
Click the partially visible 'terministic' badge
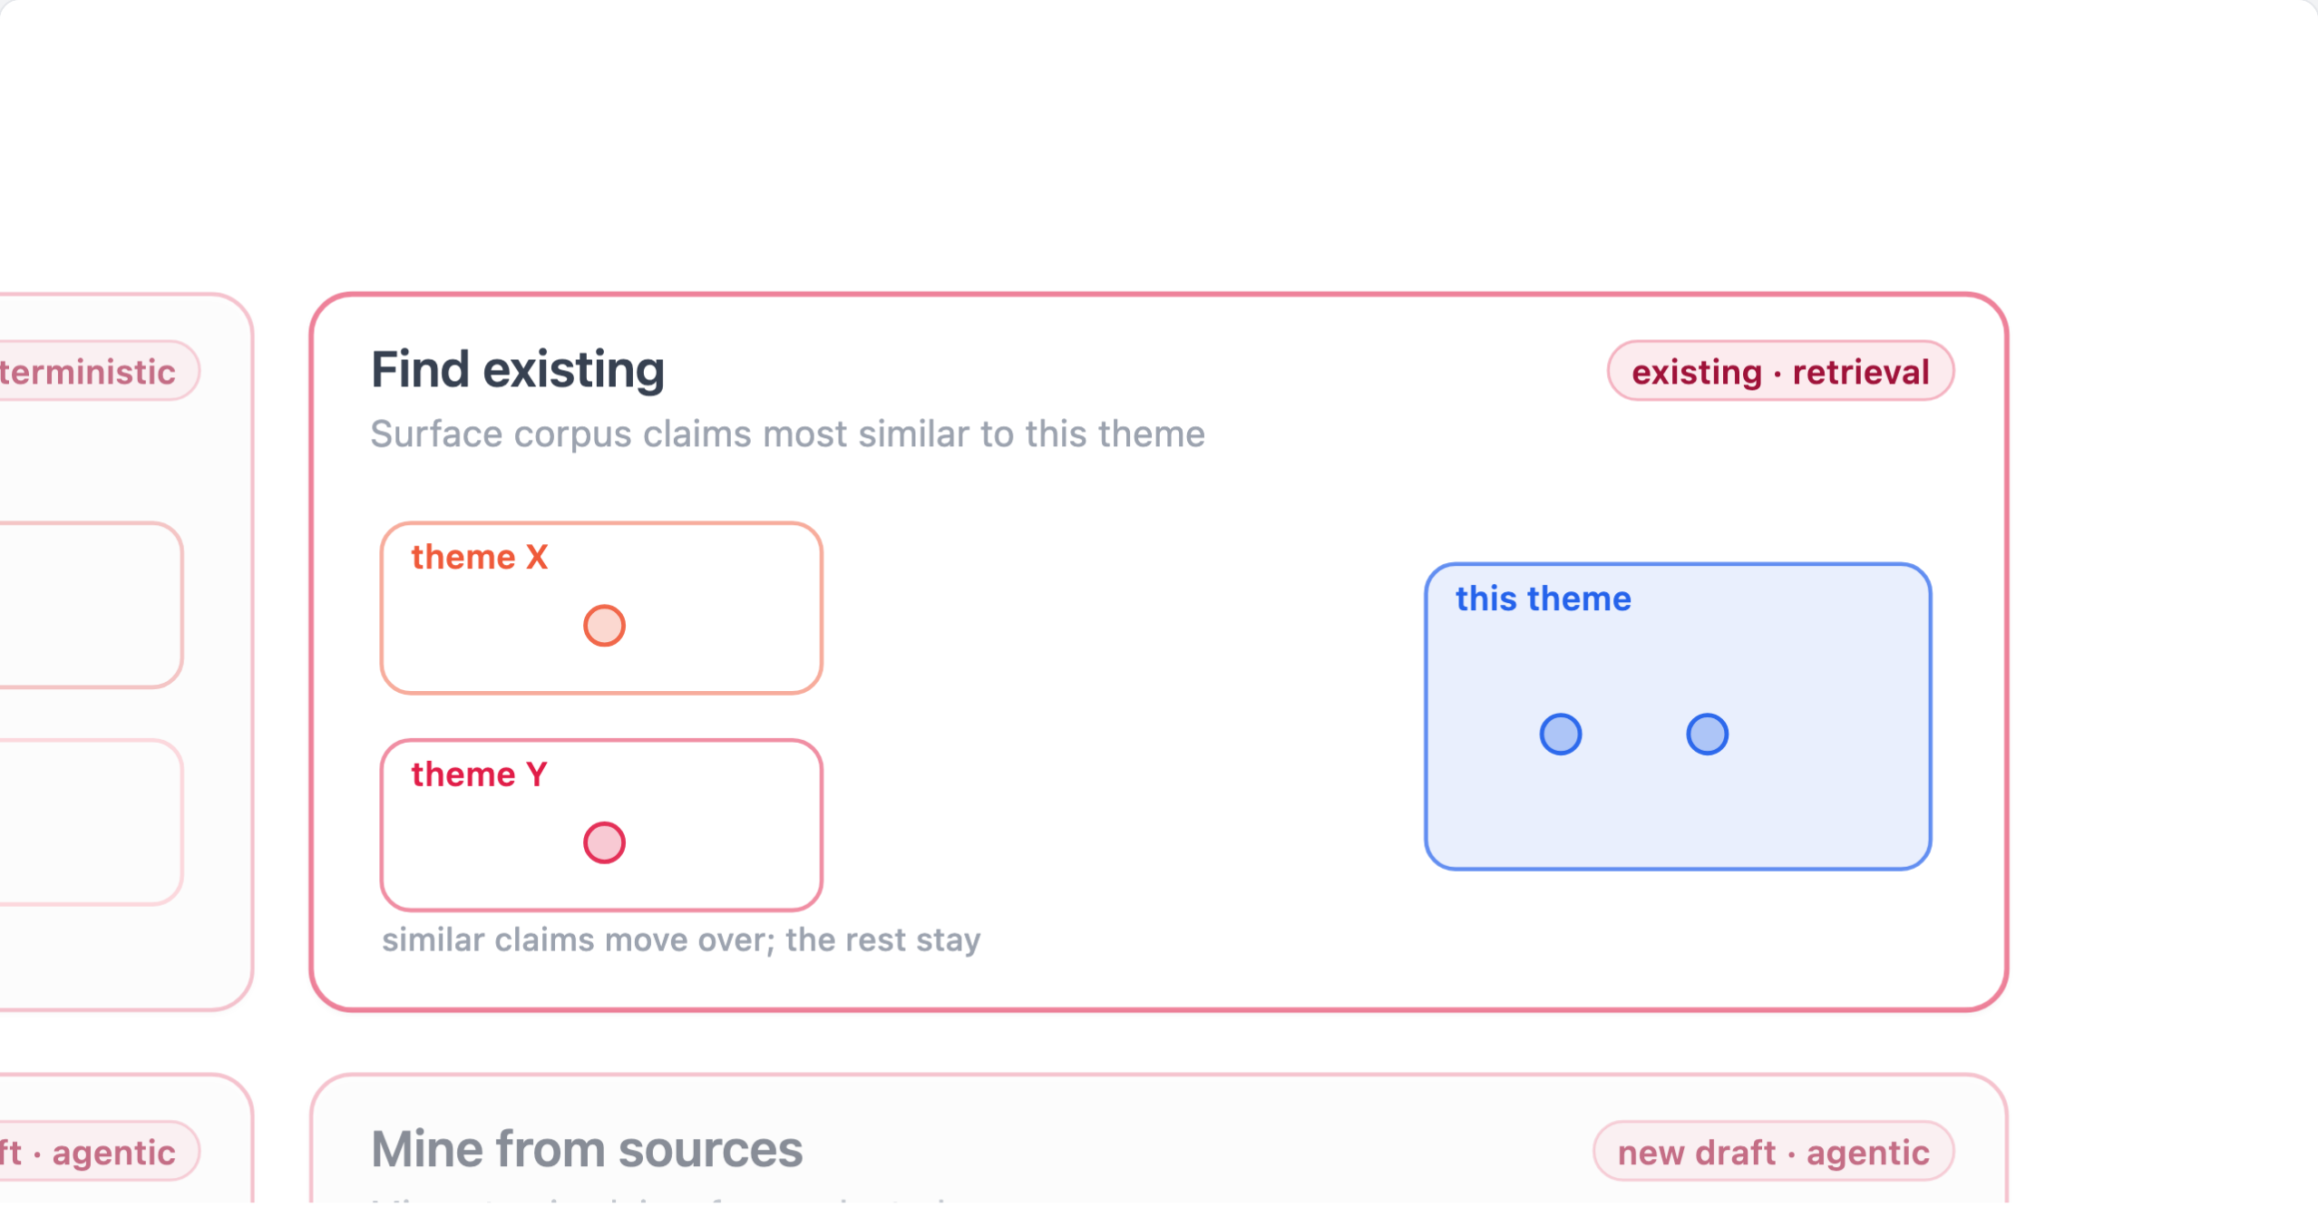pos(98,371)
